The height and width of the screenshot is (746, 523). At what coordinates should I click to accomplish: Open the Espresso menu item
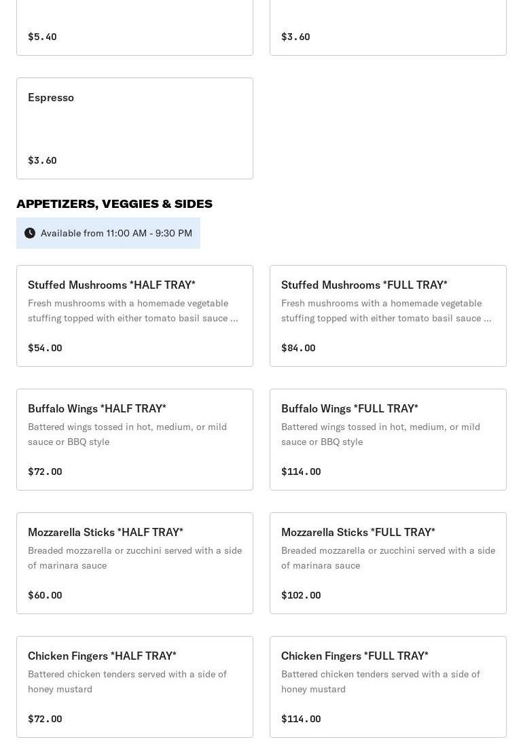134,128
